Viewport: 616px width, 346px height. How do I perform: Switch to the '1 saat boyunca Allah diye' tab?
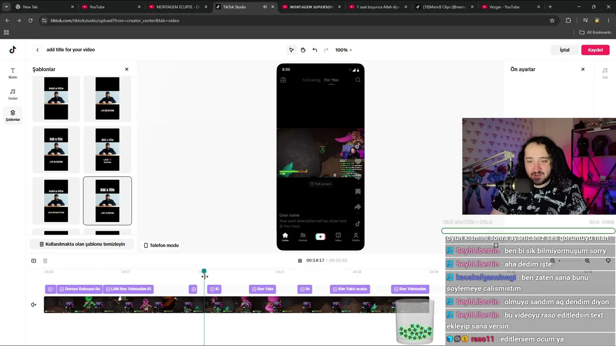pyautogui.click(x=377, y=7)
